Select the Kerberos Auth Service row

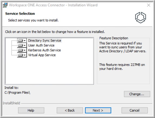tap(44, 50)
